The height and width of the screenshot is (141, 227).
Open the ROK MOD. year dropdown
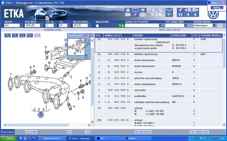click(x=41, y=26)
